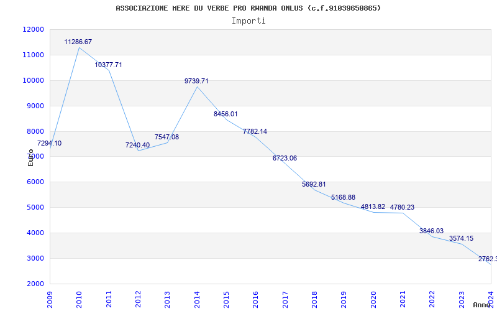The width and height of the screenshot is (497, 311).
Task: Click the 7294.10 data label
Action: pos(50,144)
